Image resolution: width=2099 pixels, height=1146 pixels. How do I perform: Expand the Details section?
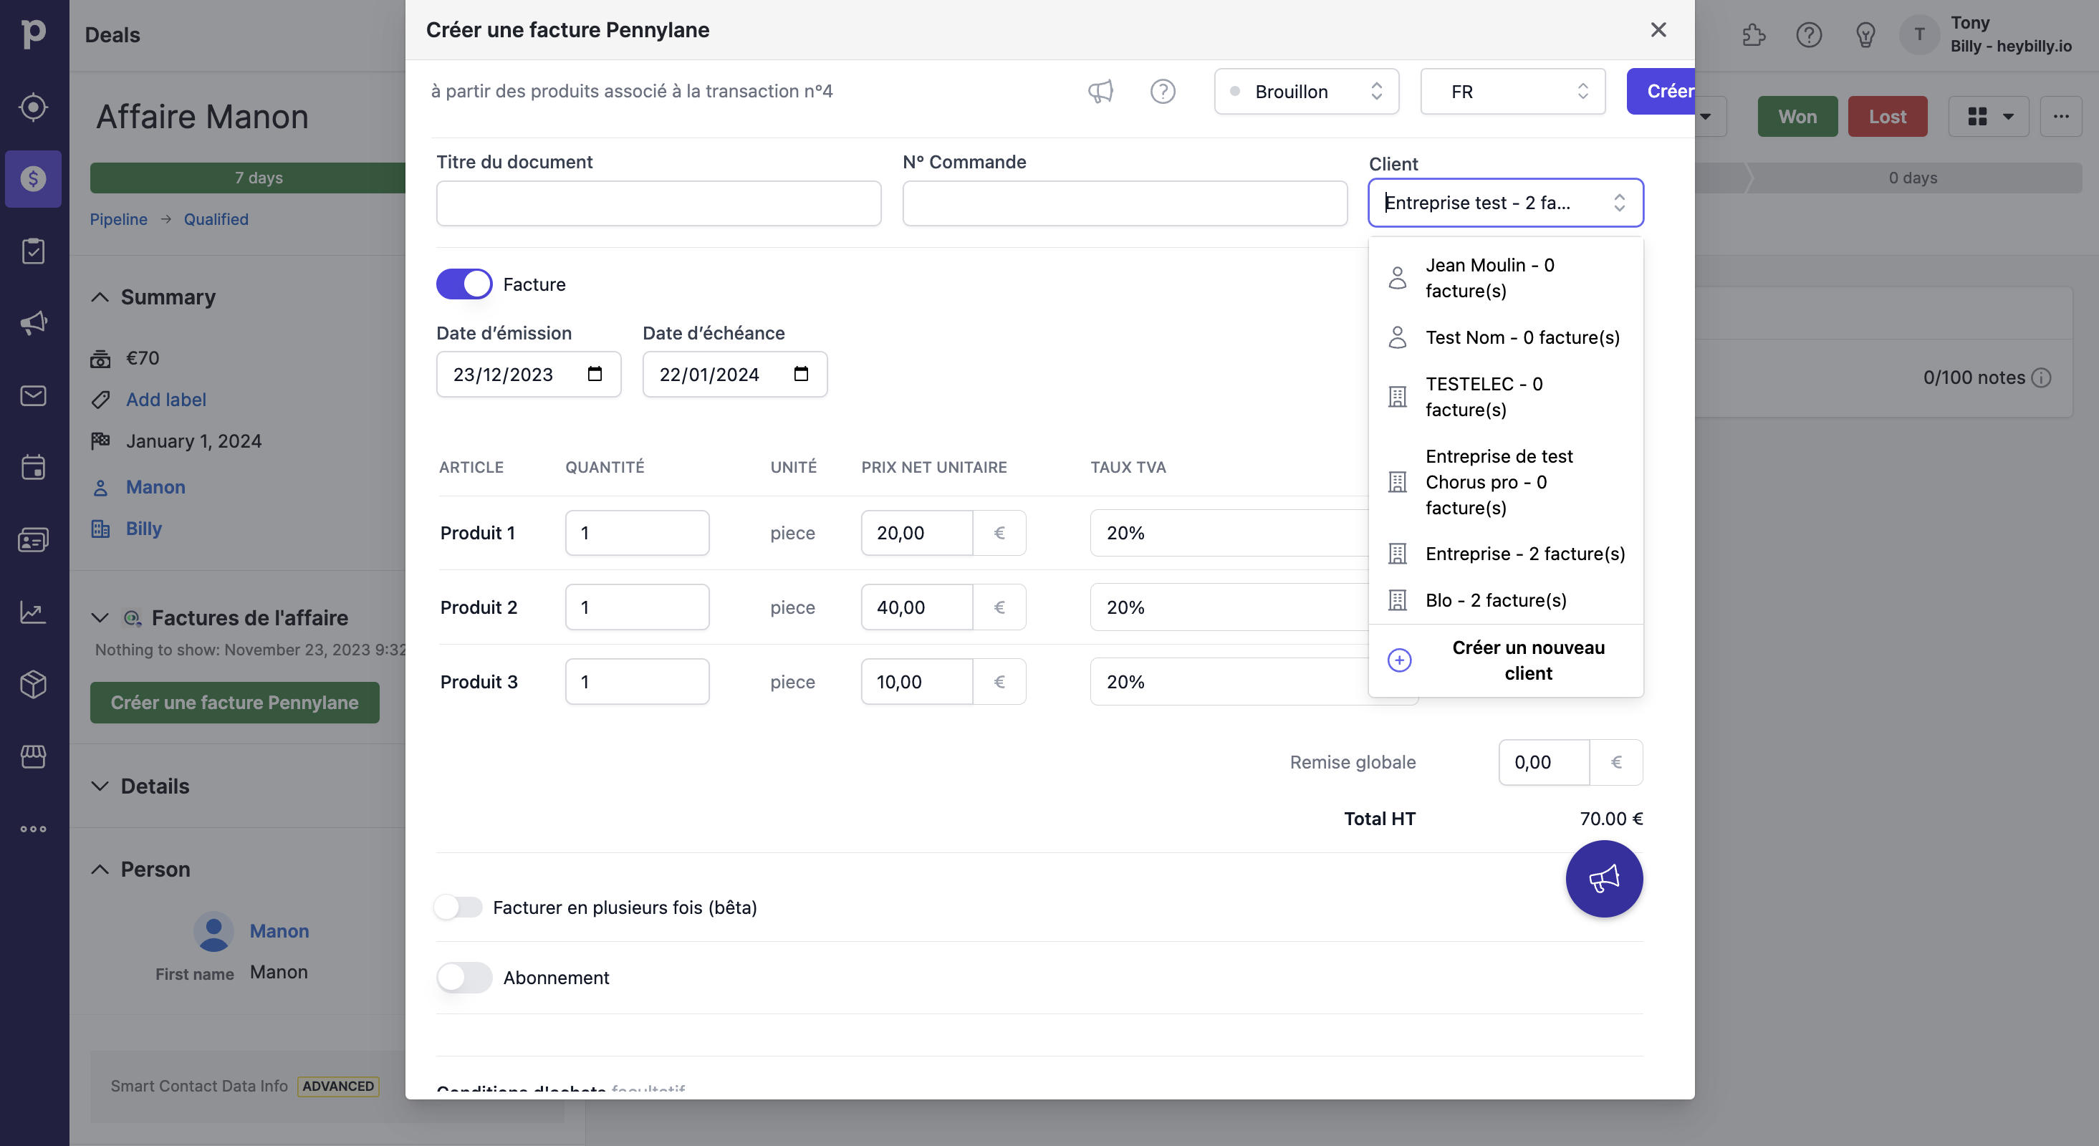click(100, 786)
